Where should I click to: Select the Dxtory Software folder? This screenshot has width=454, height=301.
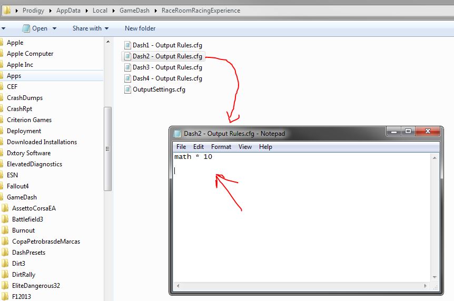(28, 153)
